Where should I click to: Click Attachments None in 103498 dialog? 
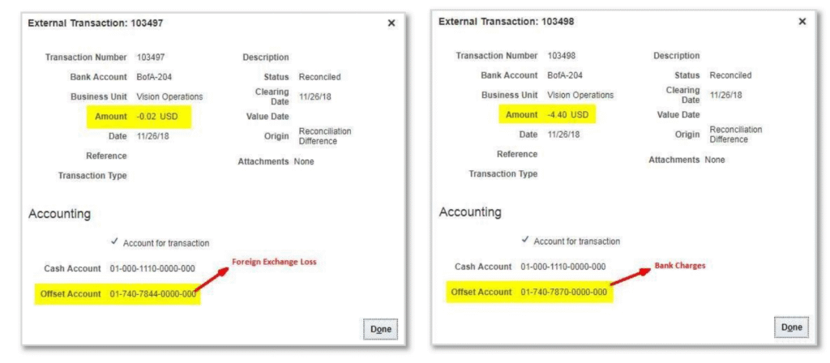715,160
